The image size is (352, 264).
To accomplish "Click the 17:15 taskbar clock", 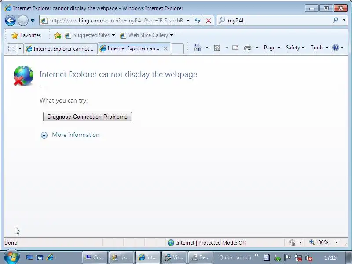I will coord(330,257).
